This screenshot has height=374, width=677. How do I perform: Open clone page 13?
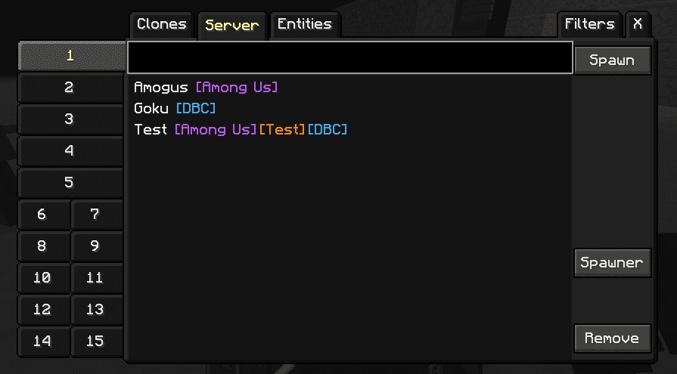97,309
